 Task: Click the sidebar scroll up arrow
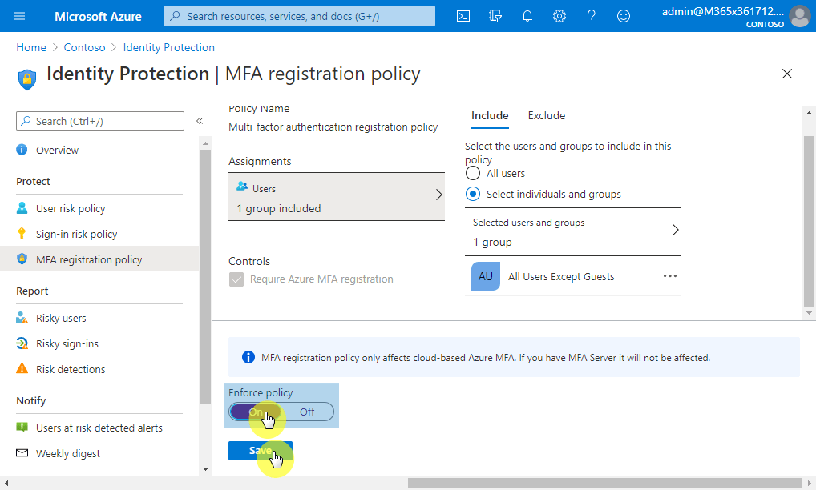pos(205,143)
